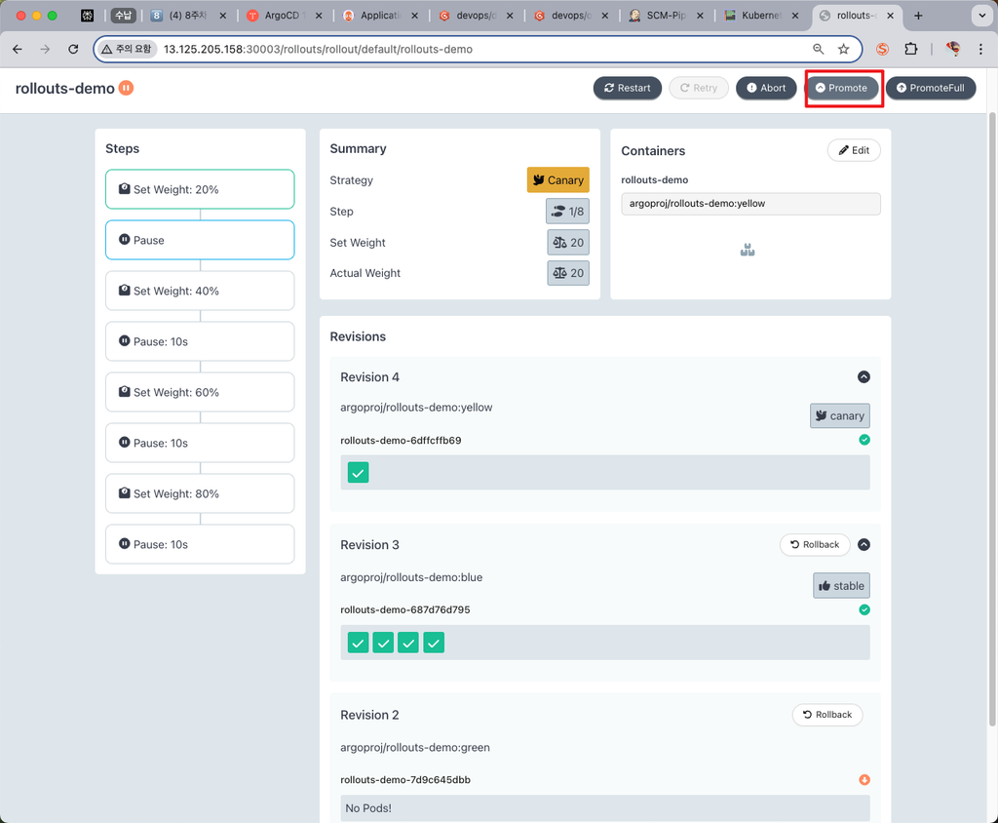Open the Chrome three-dot menu
The height and width of the screenshot is (823, 998).
point(980,49)
